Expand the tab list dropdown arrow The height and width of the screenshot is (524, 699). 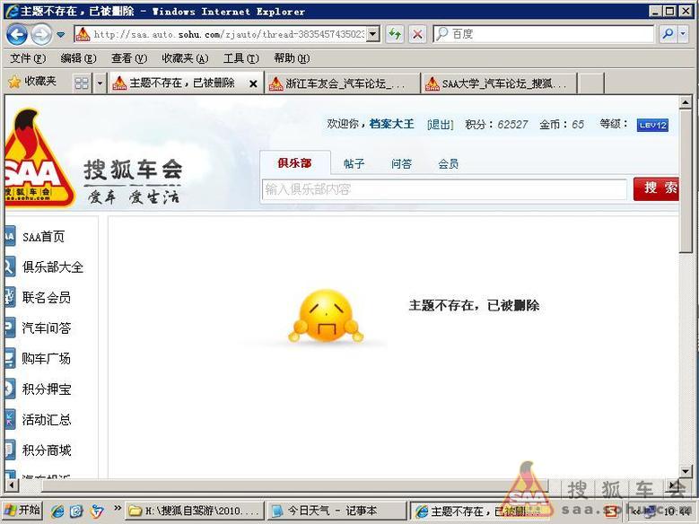(100, 83)
